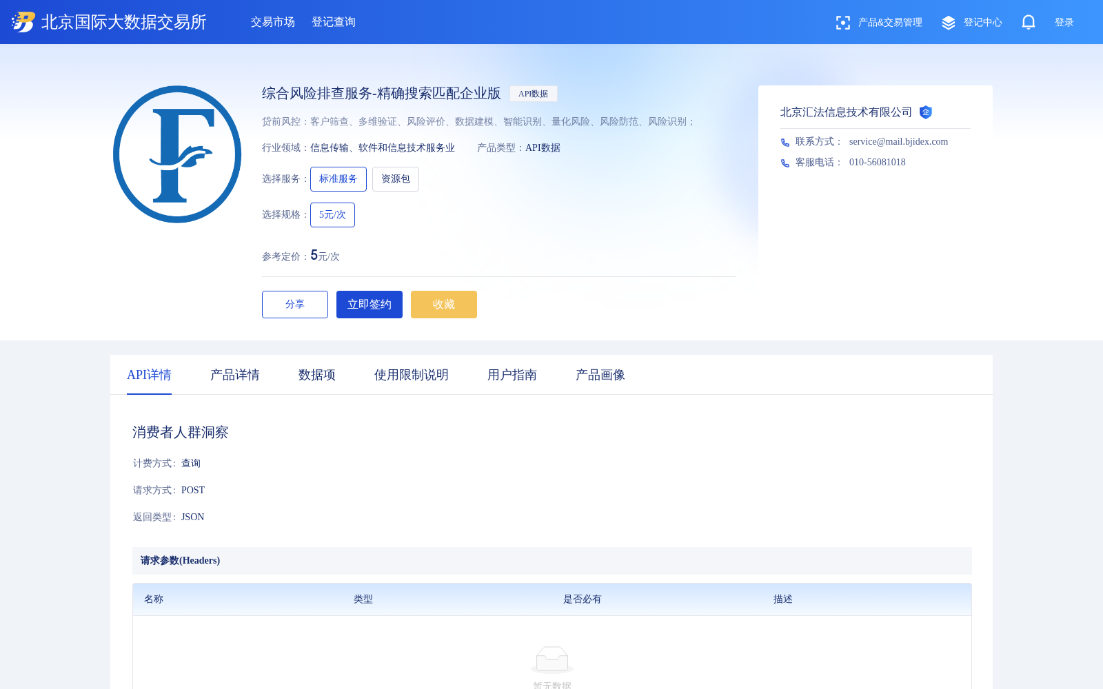Click 消费者人群洞察 heading
Image resolution: width=1103 pixels, height=689 pixels.
pos(181,433)
